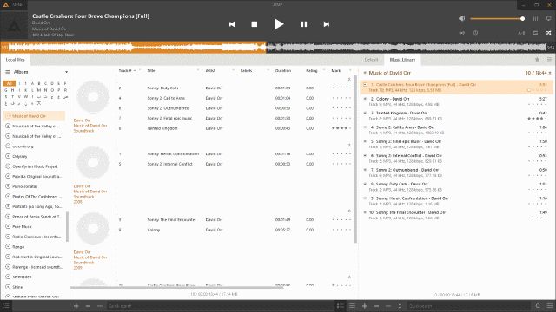Image resolution: width=556 pixels, height=312 pixels.
Task: Click the plus add icon in library toolbar
Action: point(76,306)
